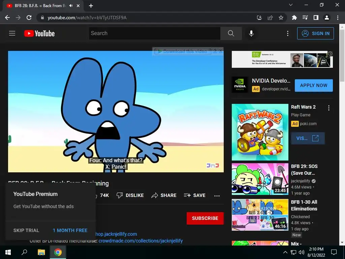
Task: Open hop.jacknjellify.com link
Action: point(116,234)
